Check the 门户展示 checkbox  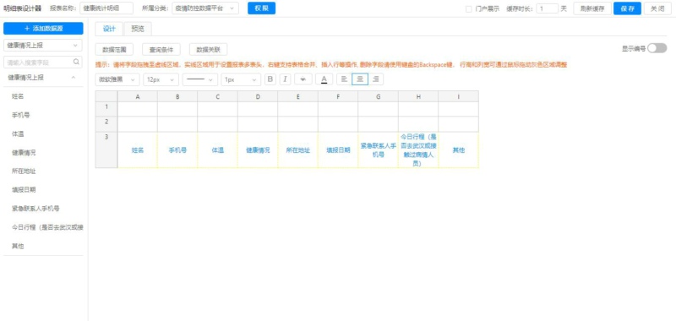click(469, 8)
